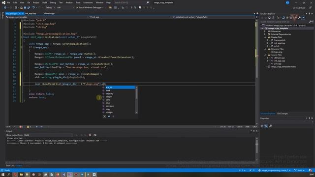The height and width of the screenshot is (177, 315).
Task: Select the renga_vcpp_template project node
Action: (x=278, y=29)
